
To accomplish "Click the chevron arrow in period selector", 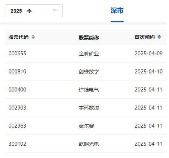I will pos(55,10).
